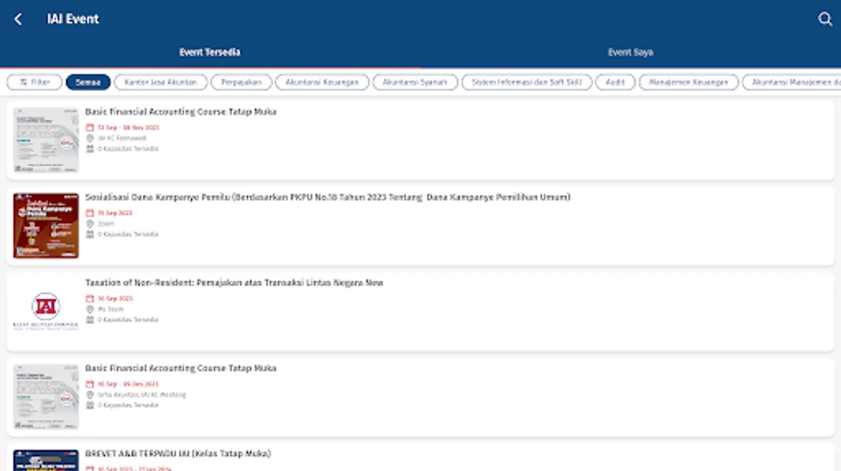Open BREVET A&B TERPADU IAI event title
841x471 pixels.
point(178,454)
